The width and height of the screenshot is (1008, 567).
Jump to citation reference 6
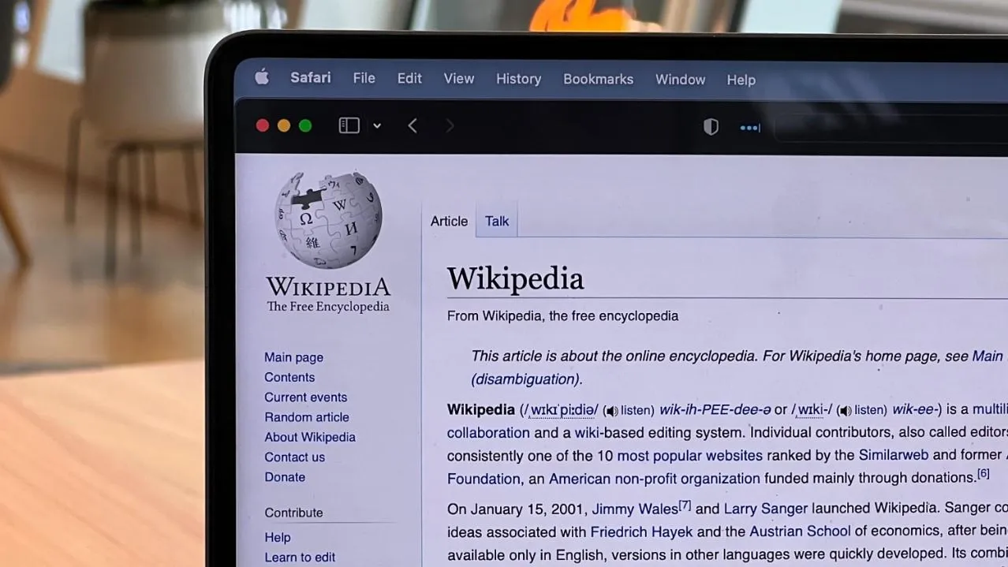coord(983,473)
